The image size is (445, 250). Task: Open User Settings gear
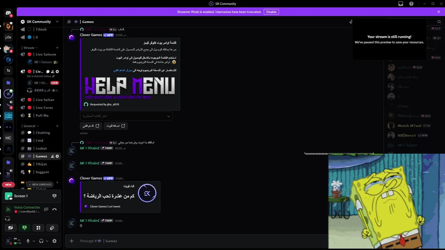pyautogui.click(x=55, y=241)
